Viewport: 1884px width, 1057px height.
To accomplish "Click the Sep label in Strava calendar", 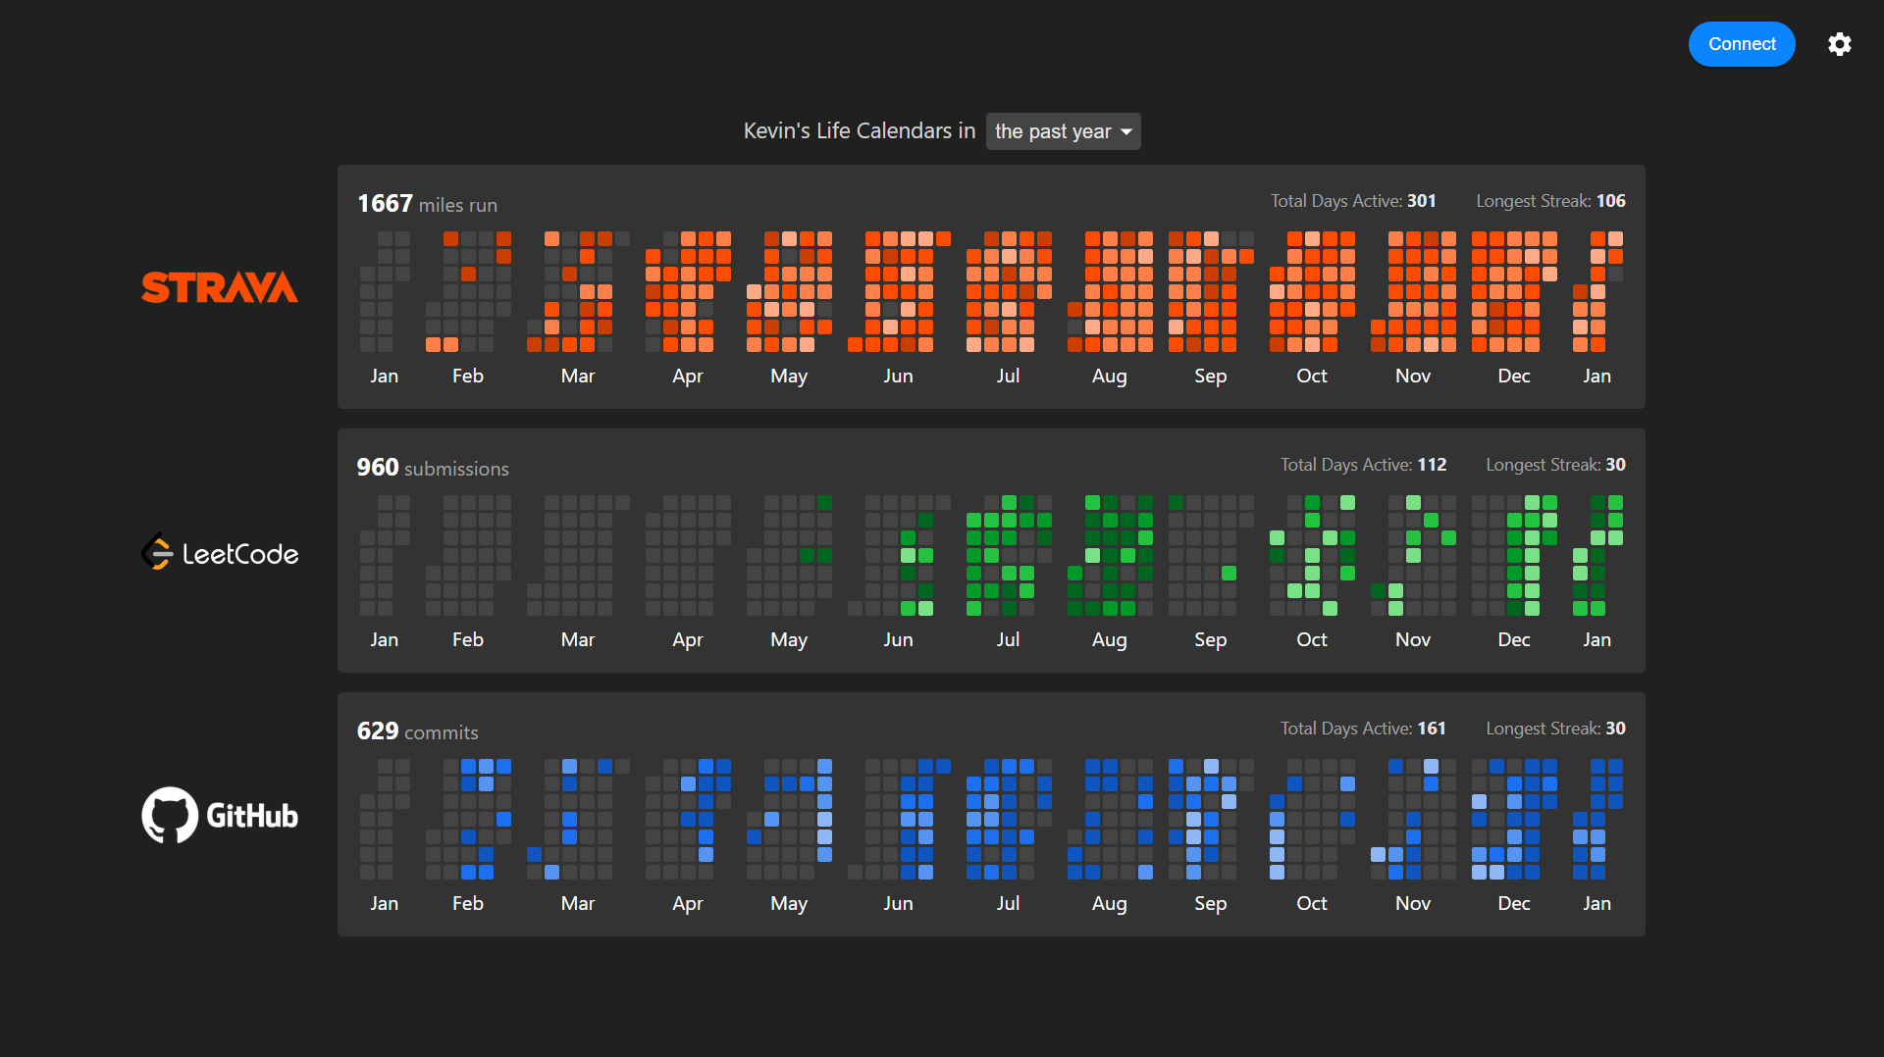I will click(1210, 376).
